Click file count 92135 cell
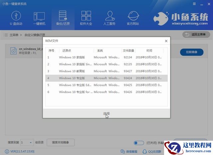Viewport: 213px width, 155px height. pyautogui.click(x=128, y=64)
